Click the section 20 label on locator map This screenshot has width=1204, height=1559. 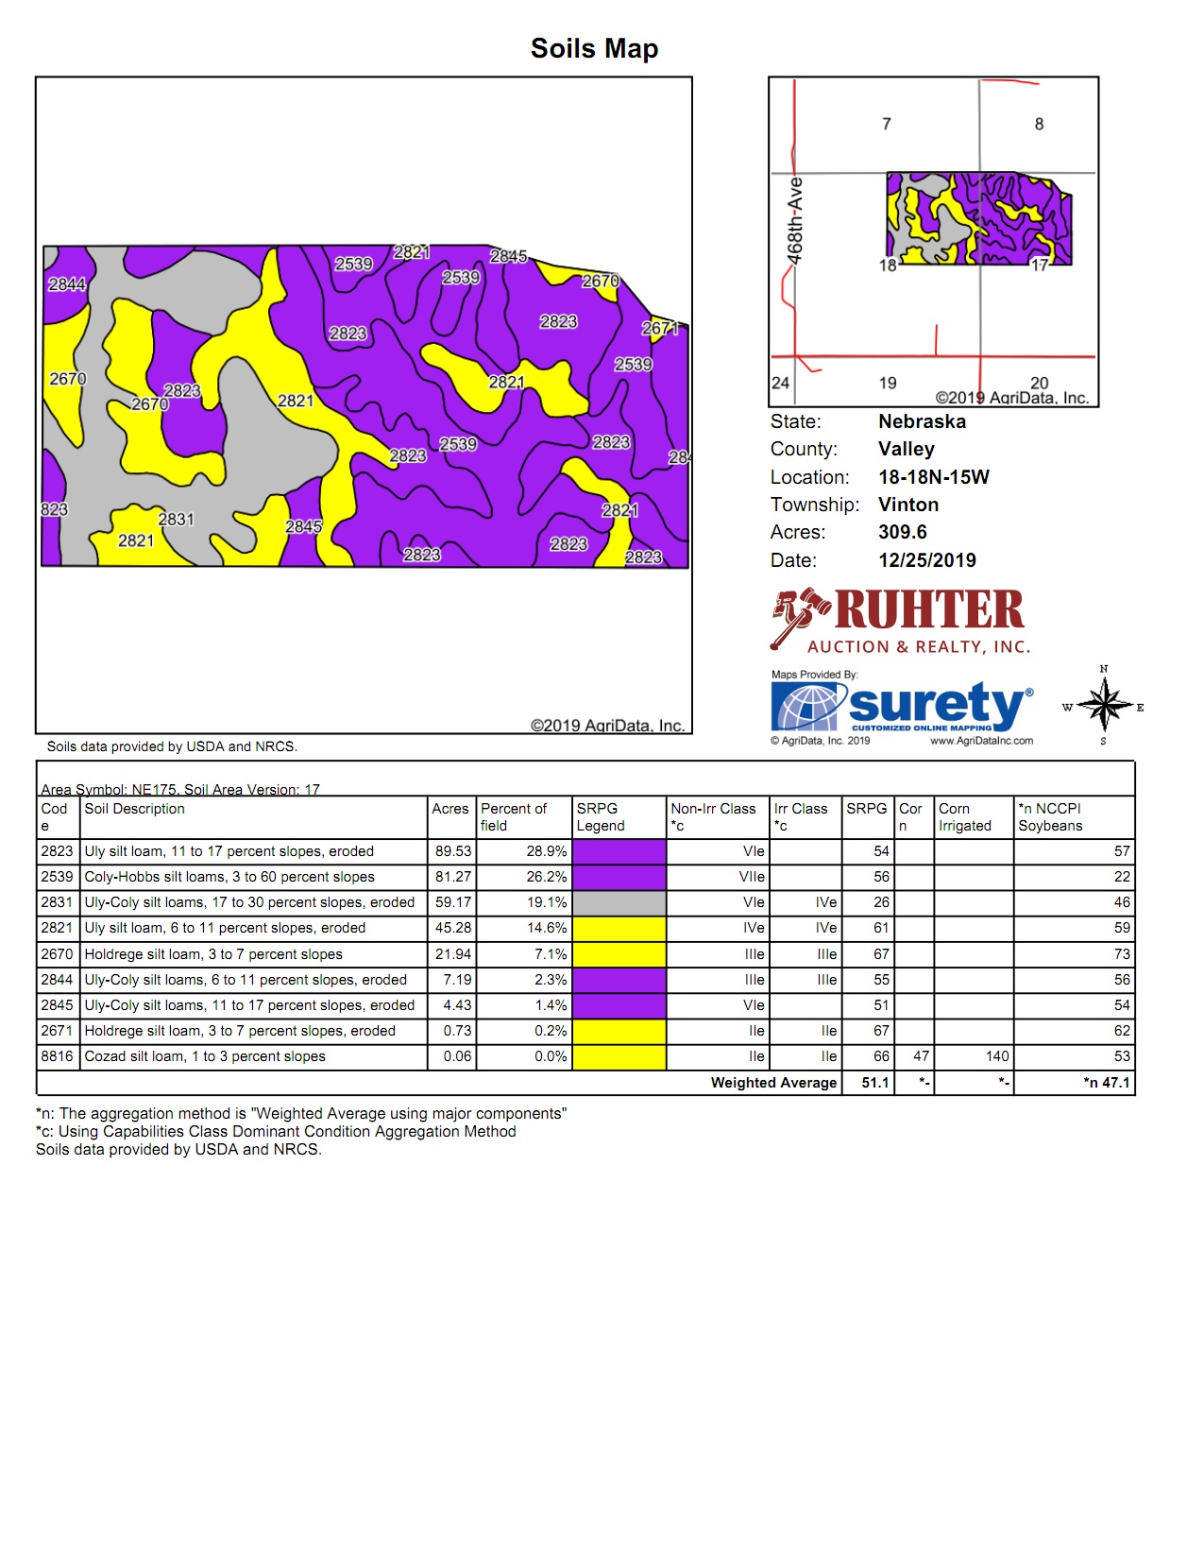point(1039,383)
